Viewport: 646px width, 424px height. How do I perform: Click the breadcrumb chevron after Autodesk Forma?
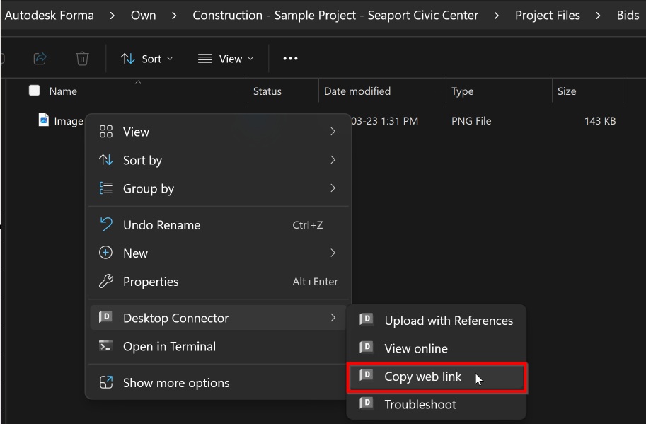[112, 16]
